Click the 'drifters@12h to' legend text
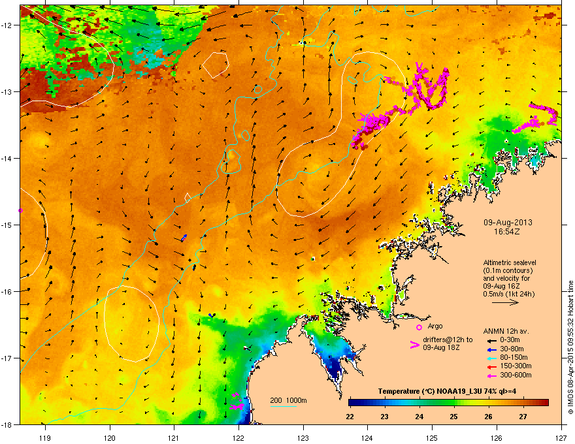The width and height of the screenshot is (575, 444). pyautogui.click(x=448, y=340)
